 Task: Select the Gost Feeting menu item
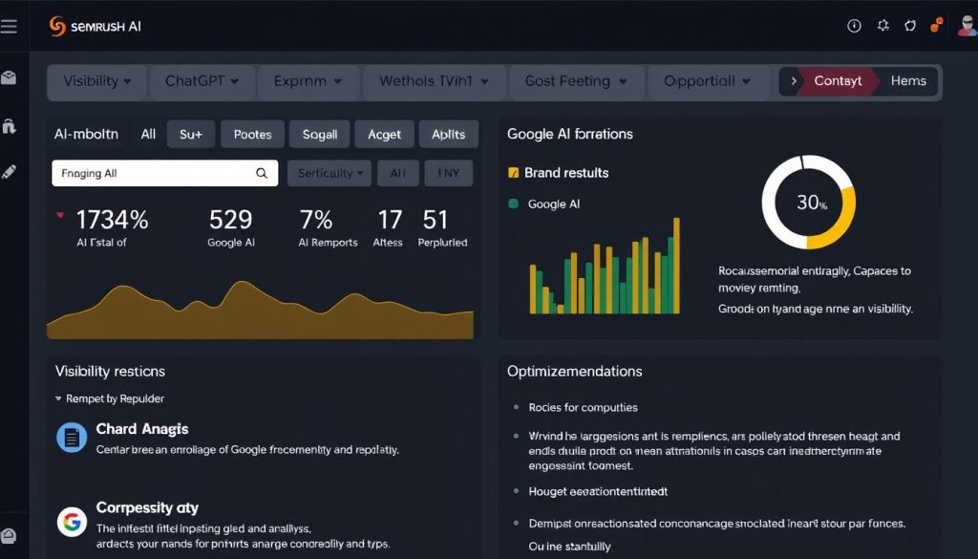576,82
